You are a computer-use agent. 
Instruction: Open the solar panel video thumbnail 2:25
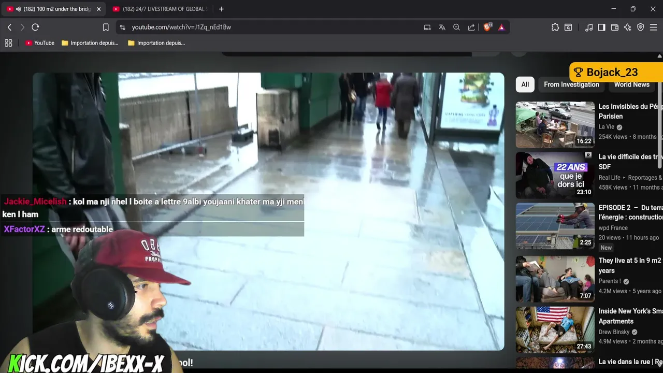pos(555,226)
